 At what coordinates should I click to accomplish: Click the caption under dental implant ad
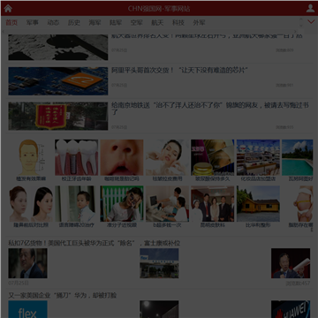click(77, 178)
